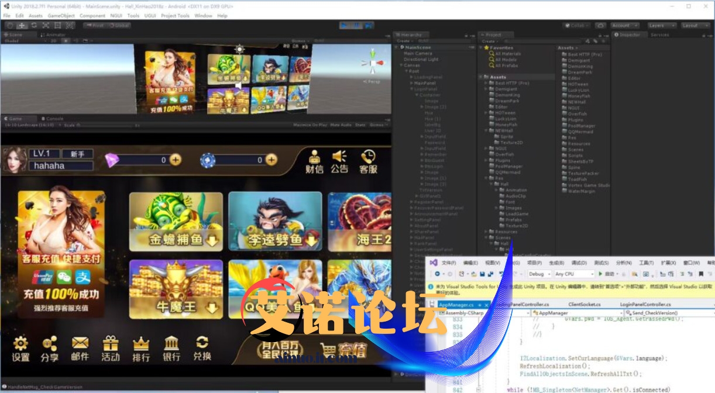Tap the 邮件 mail icon

click(x=80, y=349)
